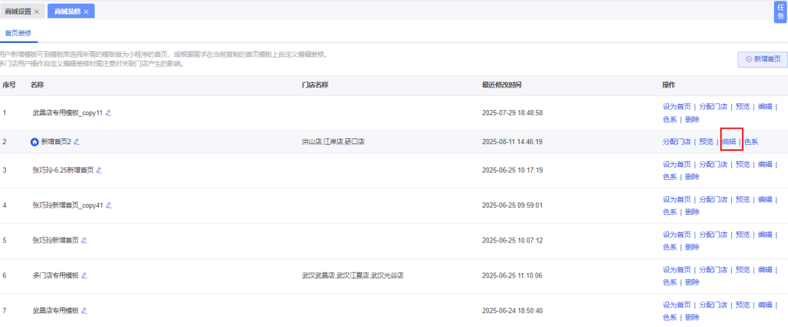Open 色系 for 新增首页2

(x=751, y=142)
